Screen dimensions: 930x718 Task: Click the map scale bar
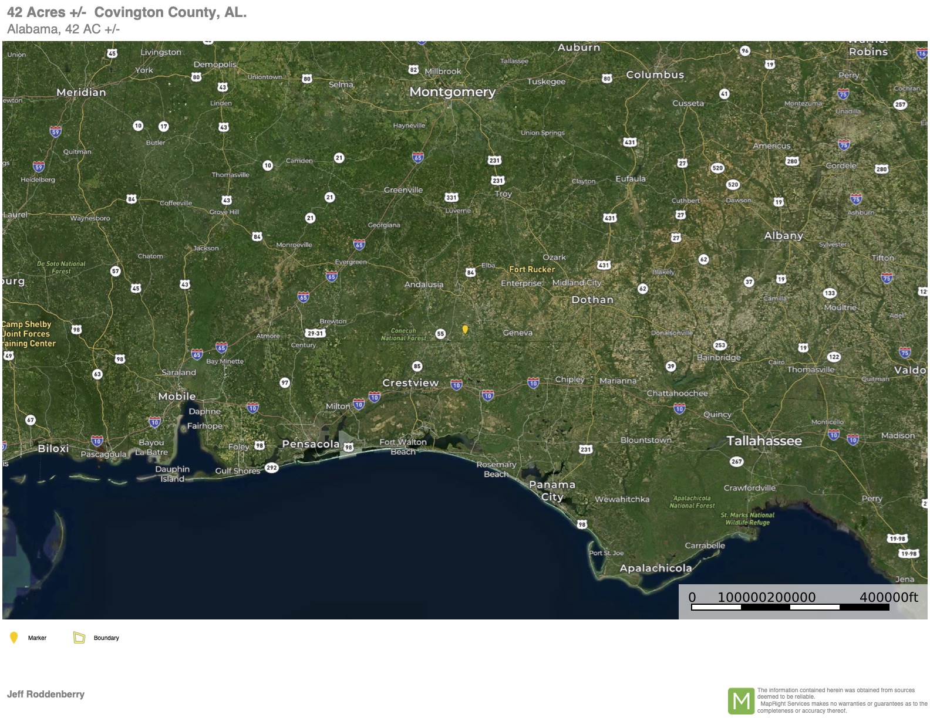coord(790,607)
